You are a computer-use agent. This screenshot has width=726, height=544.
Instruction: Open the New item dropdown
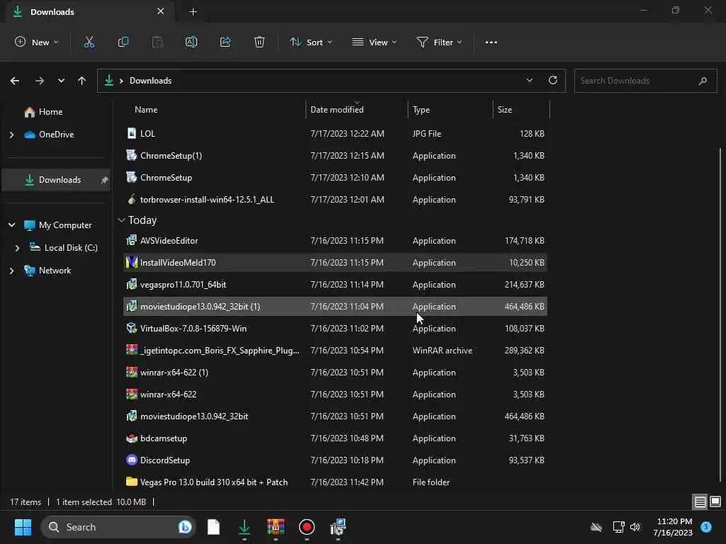[37, 42]
